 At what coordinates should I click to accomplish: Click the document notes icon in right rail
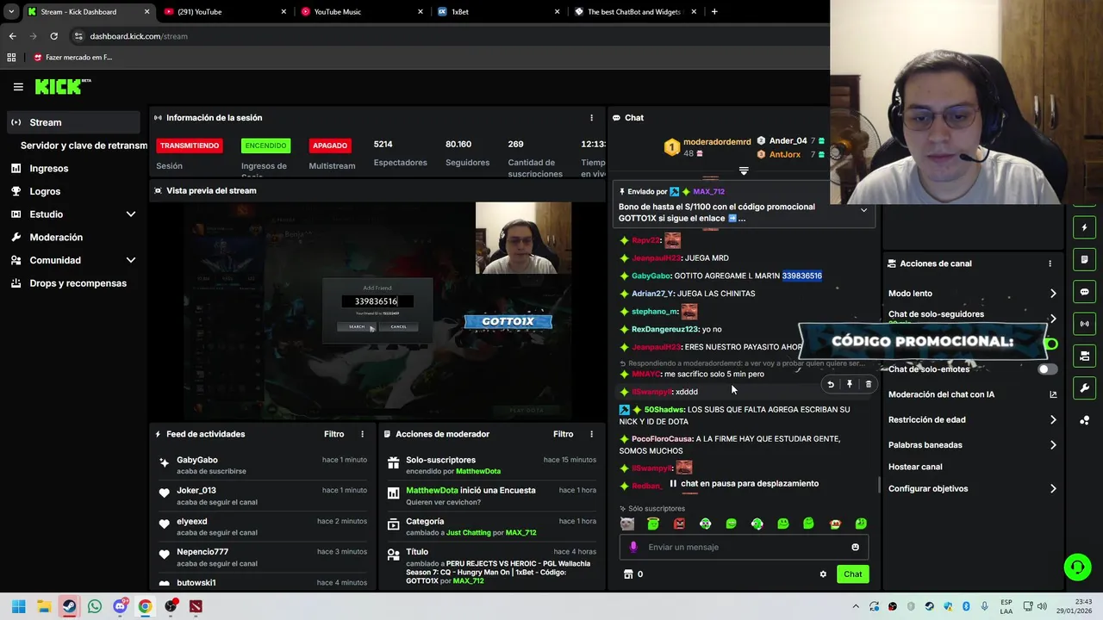click(x=1084, y=260)
